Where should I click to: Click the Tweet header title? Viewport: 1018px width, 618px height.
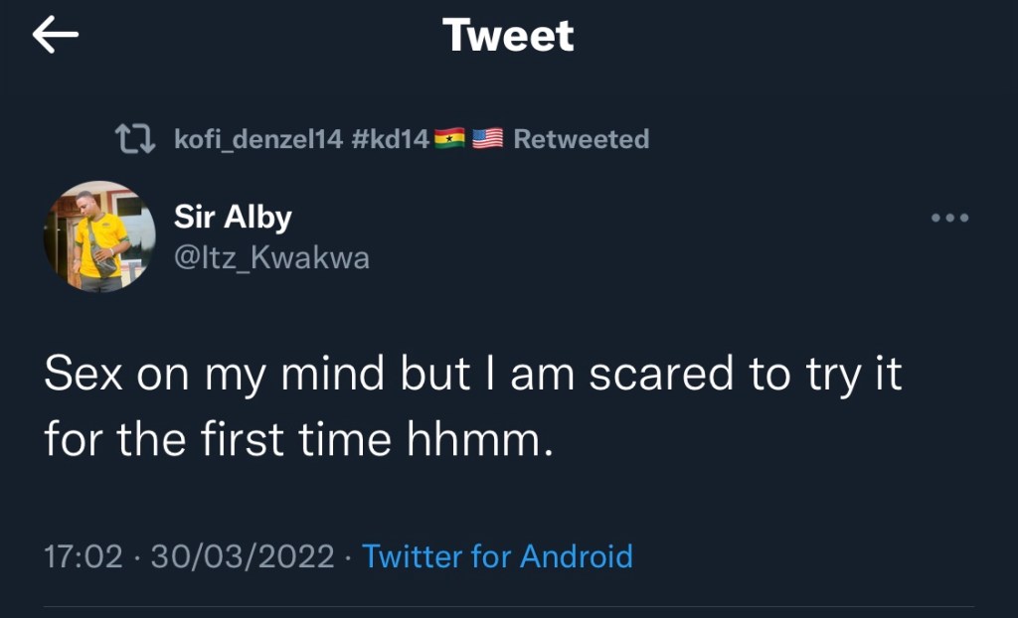(508, 36)
